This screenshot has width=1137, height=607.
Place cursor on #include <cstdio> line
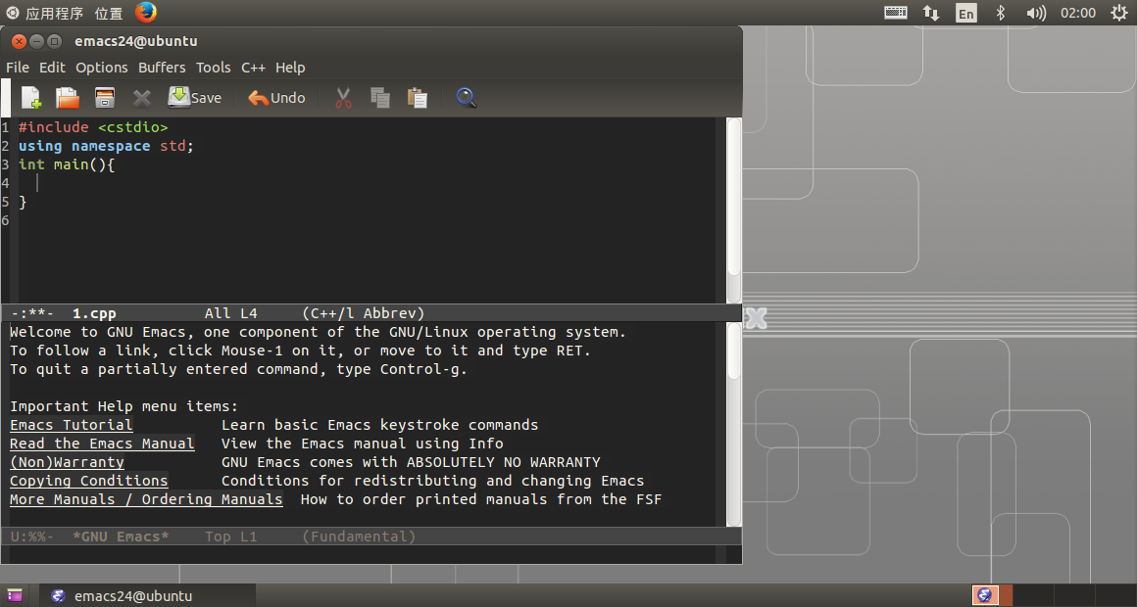93,126
